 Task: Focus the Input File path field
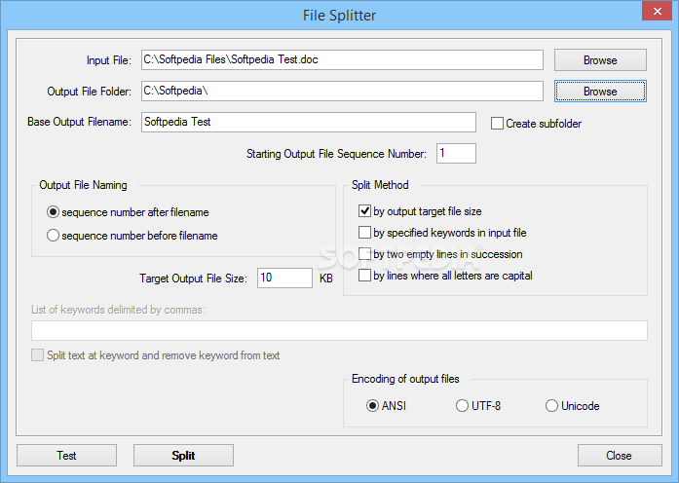tap(342, 59)
